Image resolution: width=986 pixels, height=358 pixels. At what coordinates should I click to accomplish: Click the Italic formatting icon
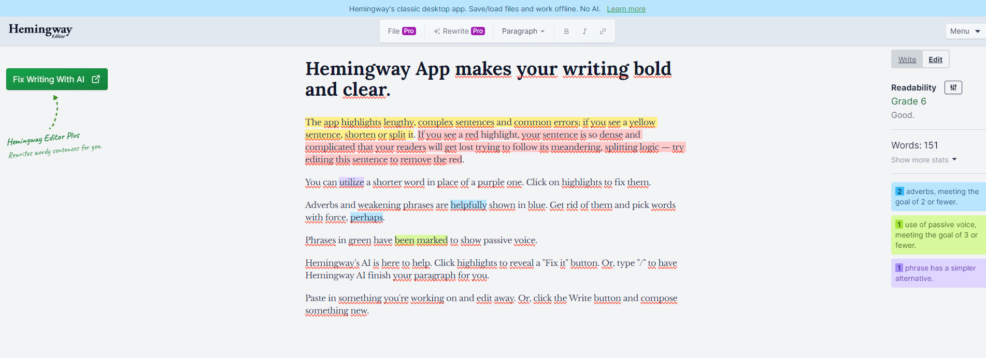pyautogui.click(x=584, y=31)
